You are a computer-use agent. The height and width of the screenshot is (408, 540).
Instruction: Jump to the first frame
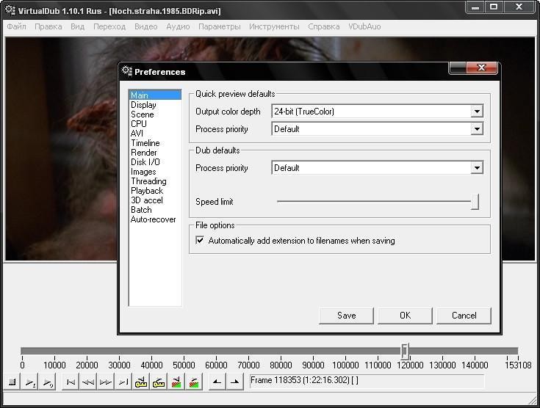tap(71, 382)
